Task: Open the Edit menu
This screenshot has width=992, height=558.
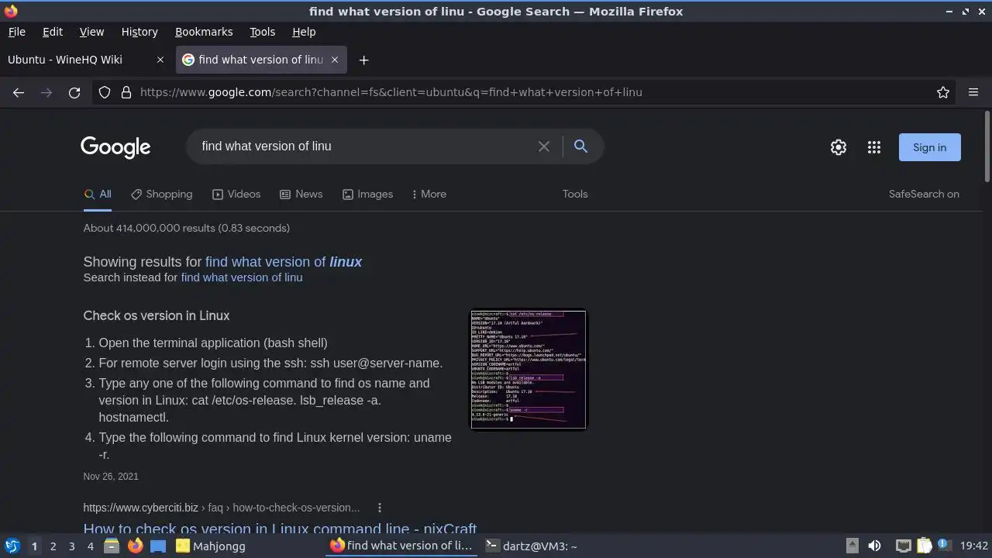Action: point(53,32)
